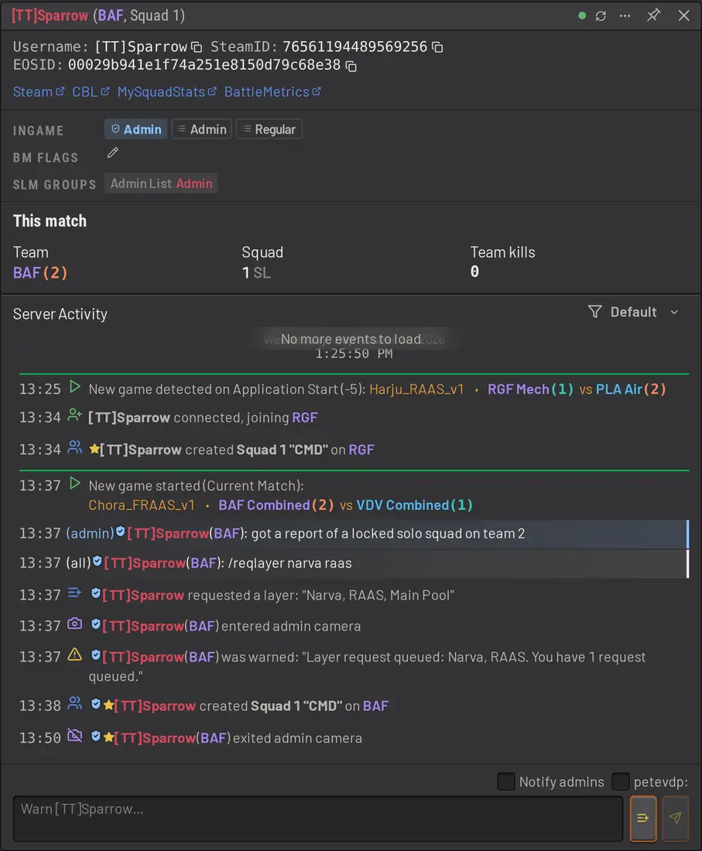This screenshot has height=851, width=702.
Task: Open the CBL external link
Action: click(91, 92)
